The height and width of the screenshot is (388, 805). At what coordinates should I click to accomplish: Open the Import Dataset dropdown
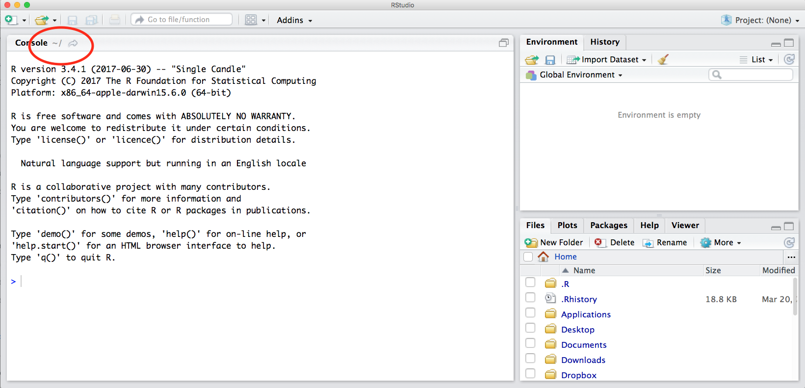[x=607, y=60]
